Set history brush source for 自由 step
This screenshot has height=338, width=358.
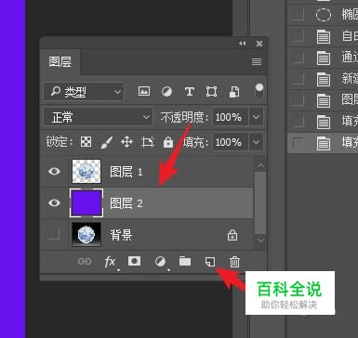(x=298, y=36)
